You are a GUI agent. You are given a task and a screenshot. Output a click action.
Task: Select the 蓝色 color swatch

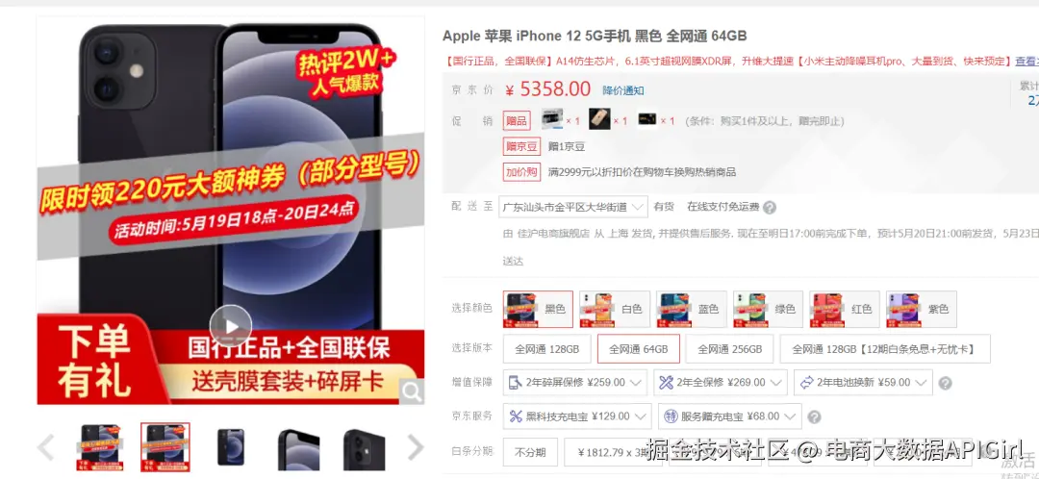(691, 310)
